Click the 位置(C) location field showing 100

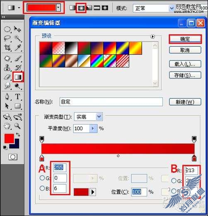point(139,192)
